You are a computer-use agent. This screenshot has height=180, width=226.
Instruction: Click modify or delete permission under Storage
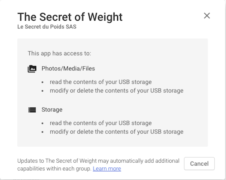coord(116,131)
